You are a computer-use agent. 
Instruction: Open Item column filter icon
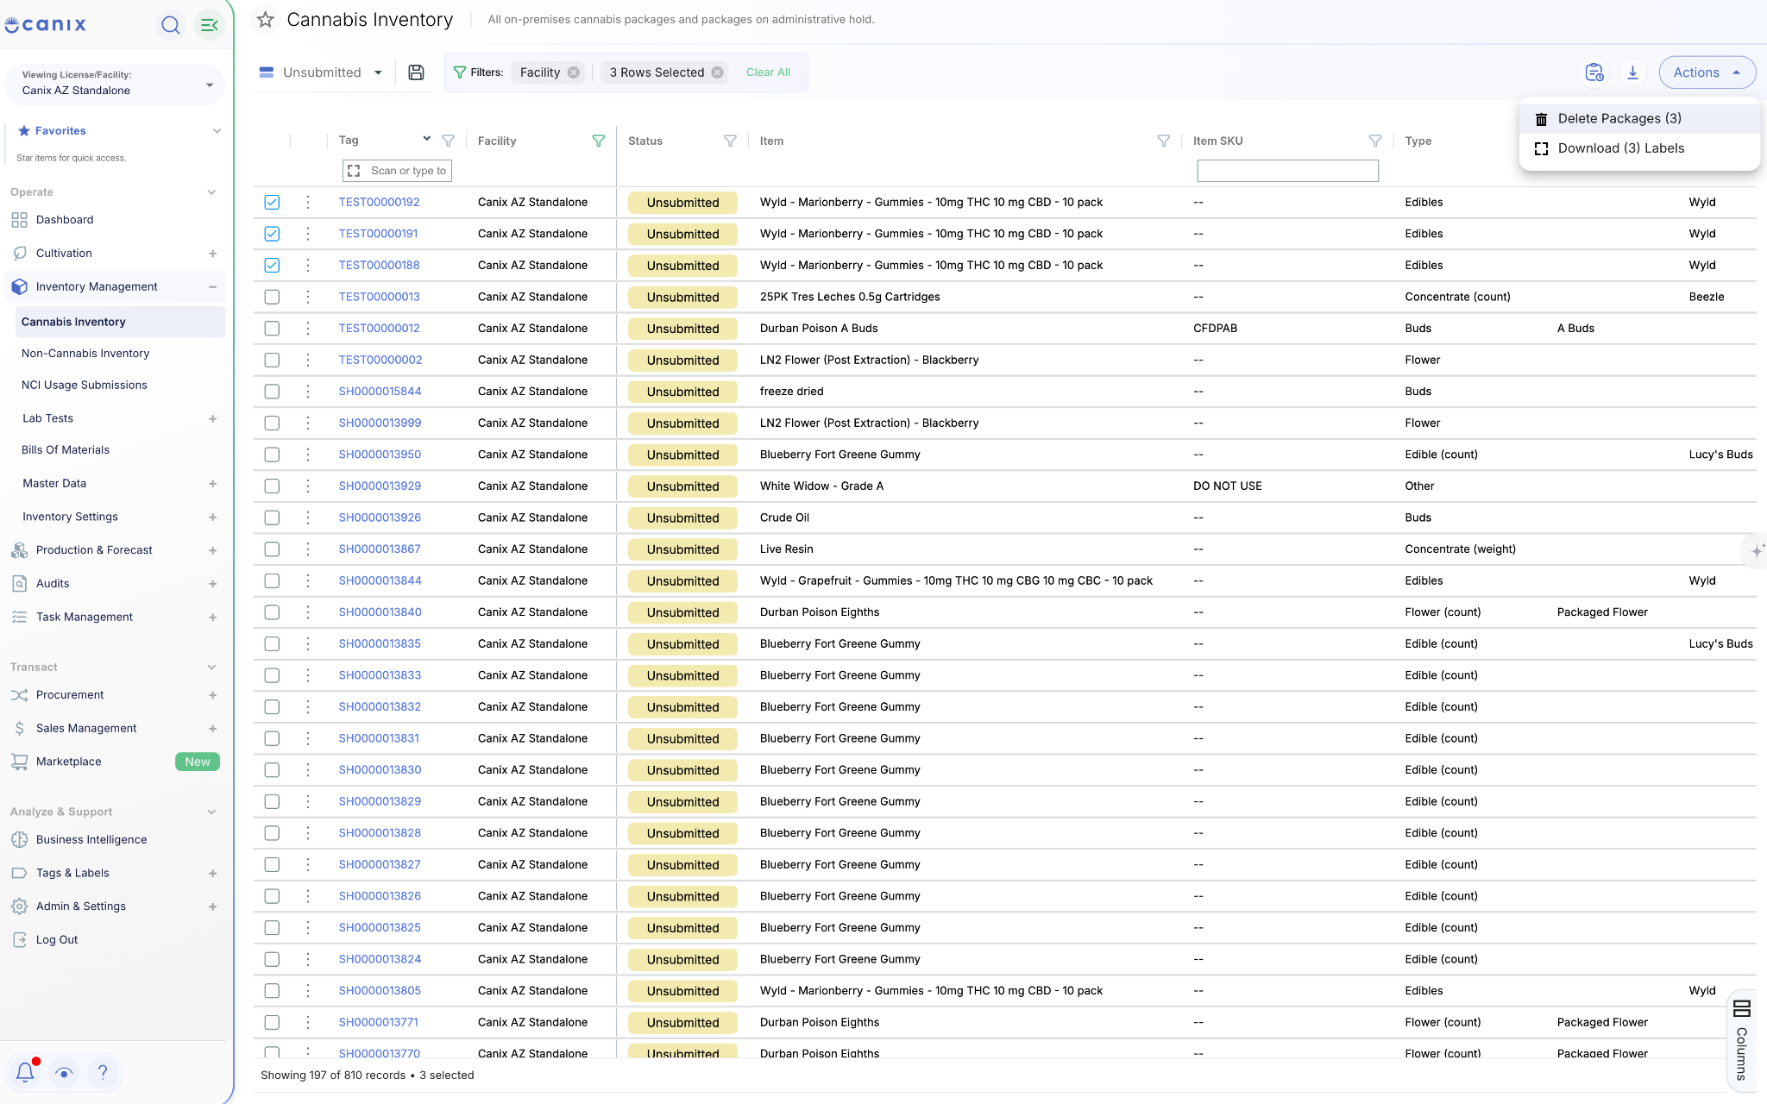(1163, 141)
